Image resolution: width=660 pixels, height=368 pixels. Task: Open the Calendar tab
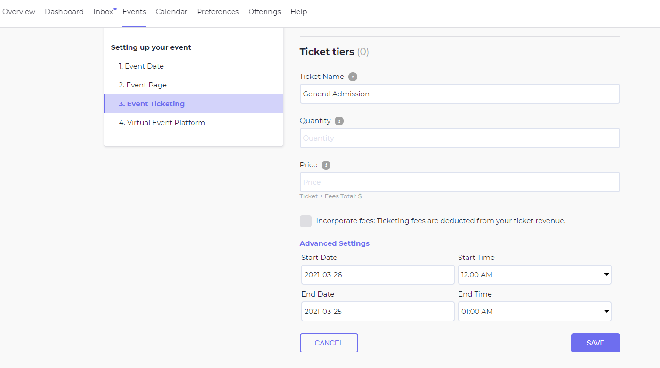point(171,12)
